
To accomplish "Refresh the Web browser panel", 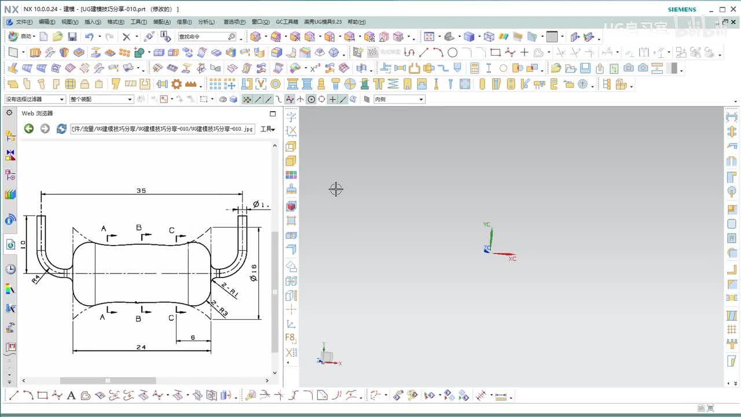I will (61, 129).
